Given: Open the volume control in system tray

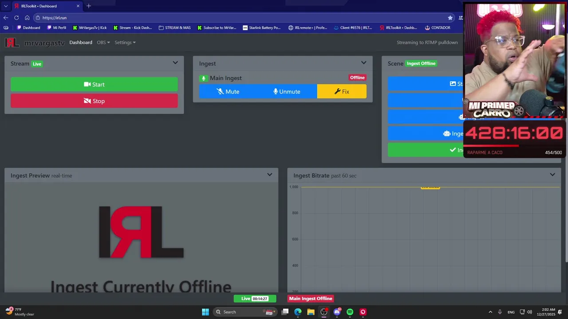Looking at the screenshot, I should (529, 312).
